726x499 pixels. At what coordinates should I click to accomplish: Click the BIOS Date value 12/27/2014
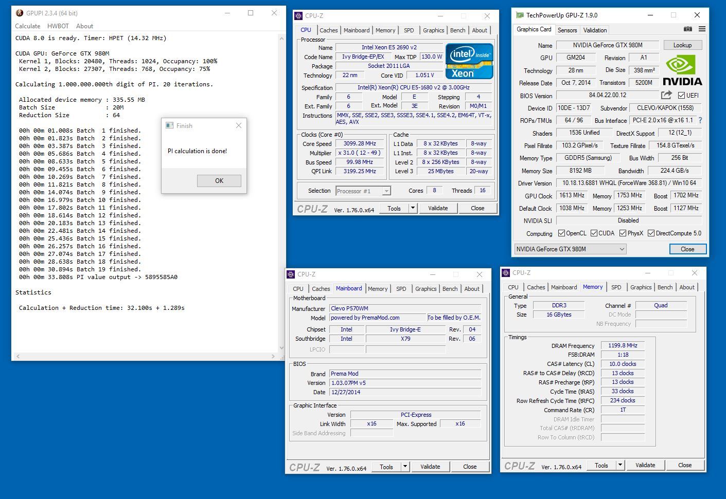pyautogui.click(x=405, y=392)
